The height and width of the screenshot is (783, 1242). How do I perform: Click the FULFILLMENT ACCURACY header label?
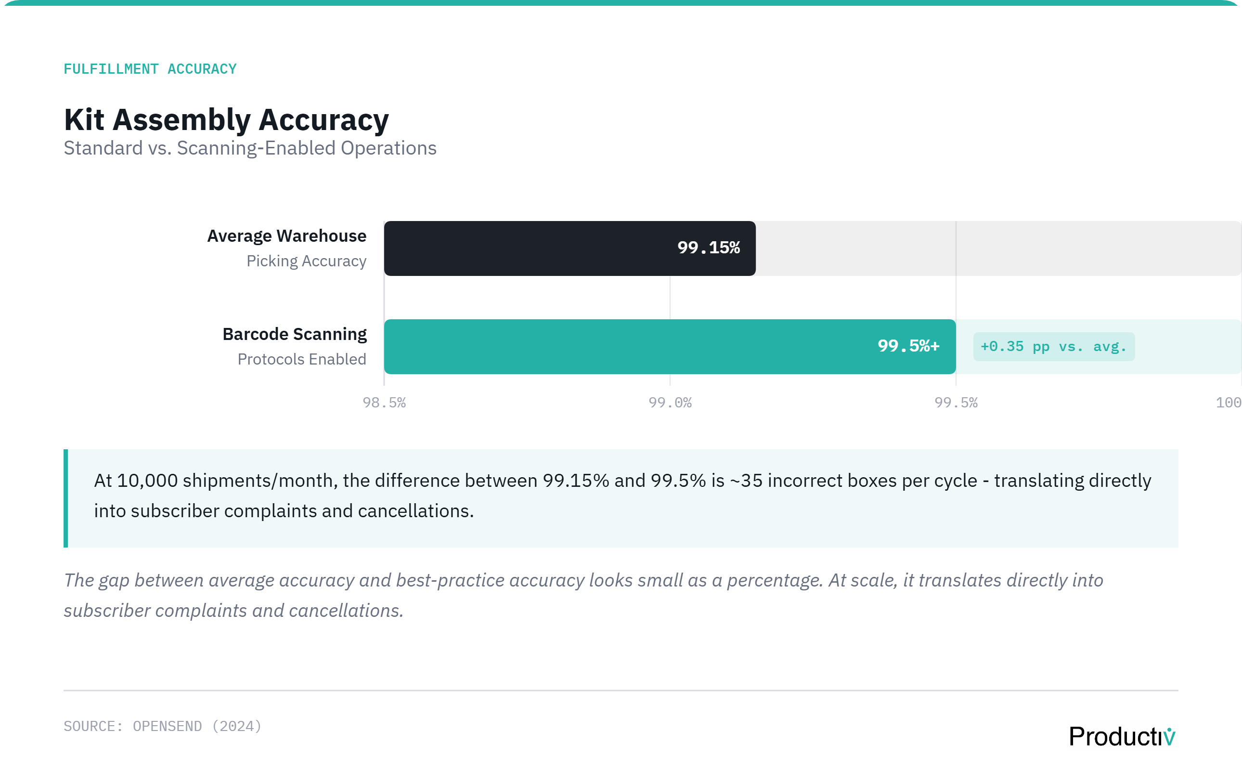[150, 69]
